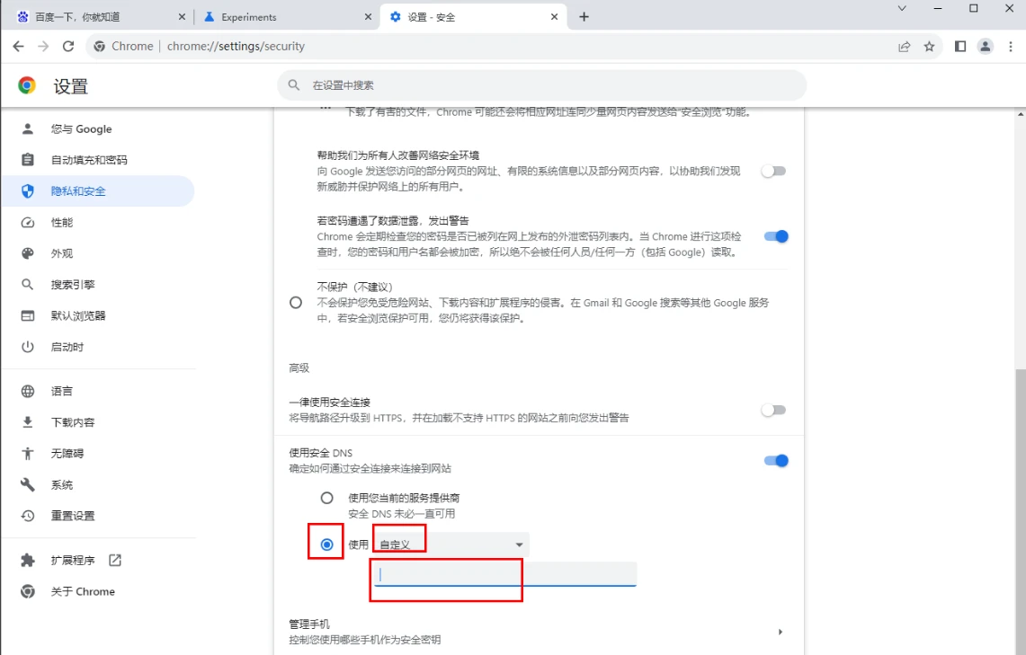This screenshot has height=655, width=1026.
Task: Click the Chrome icon for 关于 Chrome
Action: pos(28,591)
